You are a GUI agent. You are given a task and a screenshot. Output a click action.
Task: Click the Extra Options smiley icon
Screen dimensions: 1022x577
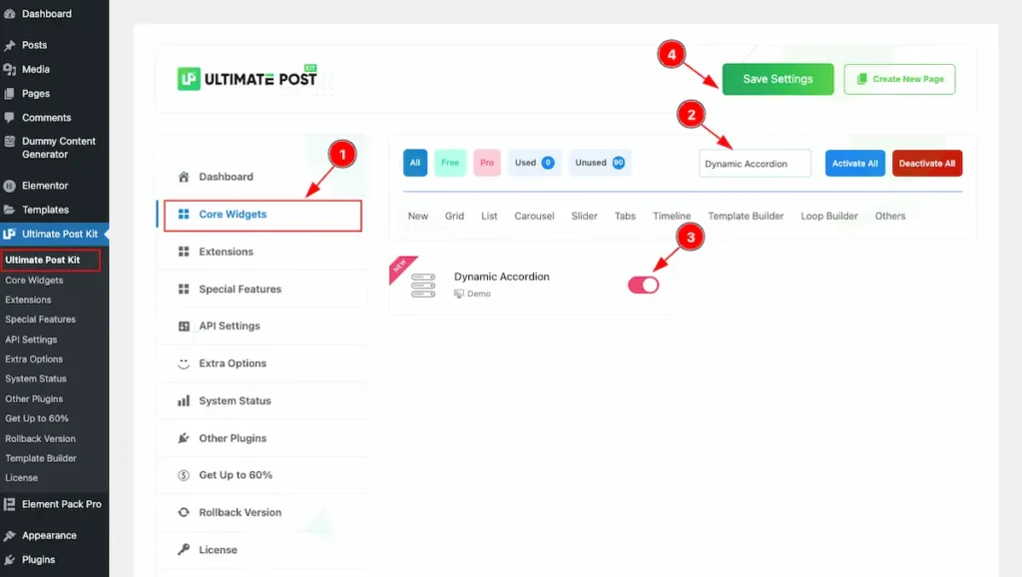coord(184,363)
